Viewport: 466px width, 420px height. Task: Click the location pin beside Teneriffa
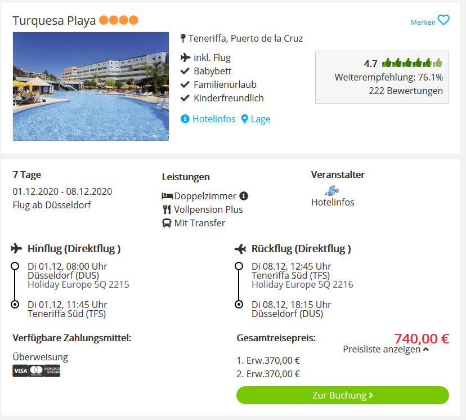coord(183,39)
